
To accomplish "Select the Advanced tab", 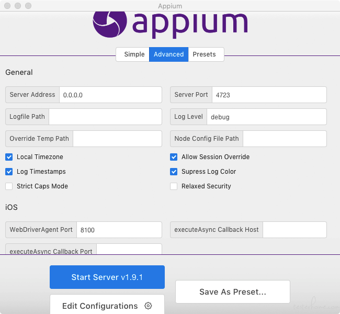I will tap(169, 54).
